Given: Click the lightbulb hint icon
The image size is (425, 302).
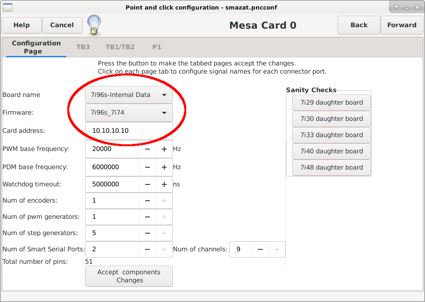Looking at the screenshot, I should [94, 25].
